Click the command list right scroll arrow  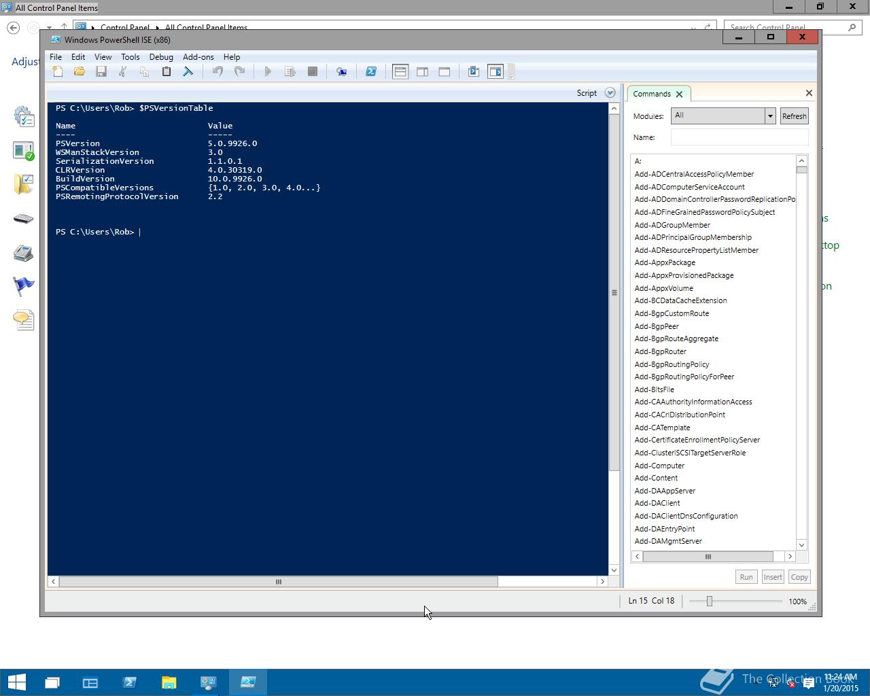[x=790, y=557]
